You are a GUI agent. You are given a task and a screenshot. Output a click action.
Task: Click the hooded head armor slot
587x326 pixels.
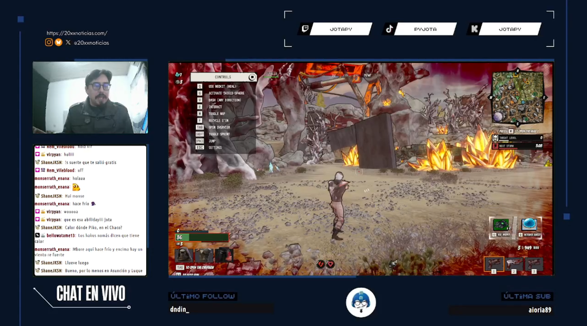(184, 255)
